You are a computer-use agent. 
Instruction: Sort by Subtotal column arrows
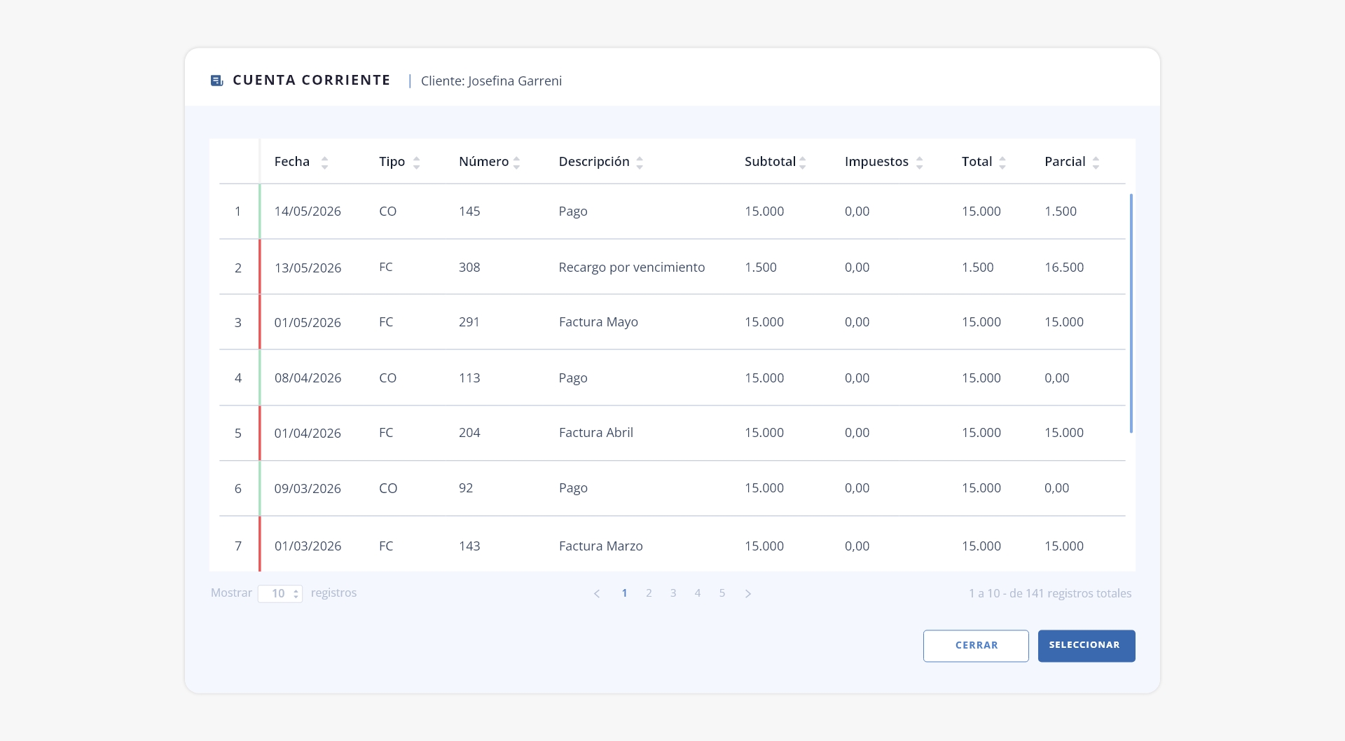(x=803, y=162)
